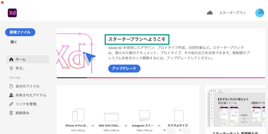Click the カスタムサイズ label
This screenshot has height=134, width=268.
[178, 125]
